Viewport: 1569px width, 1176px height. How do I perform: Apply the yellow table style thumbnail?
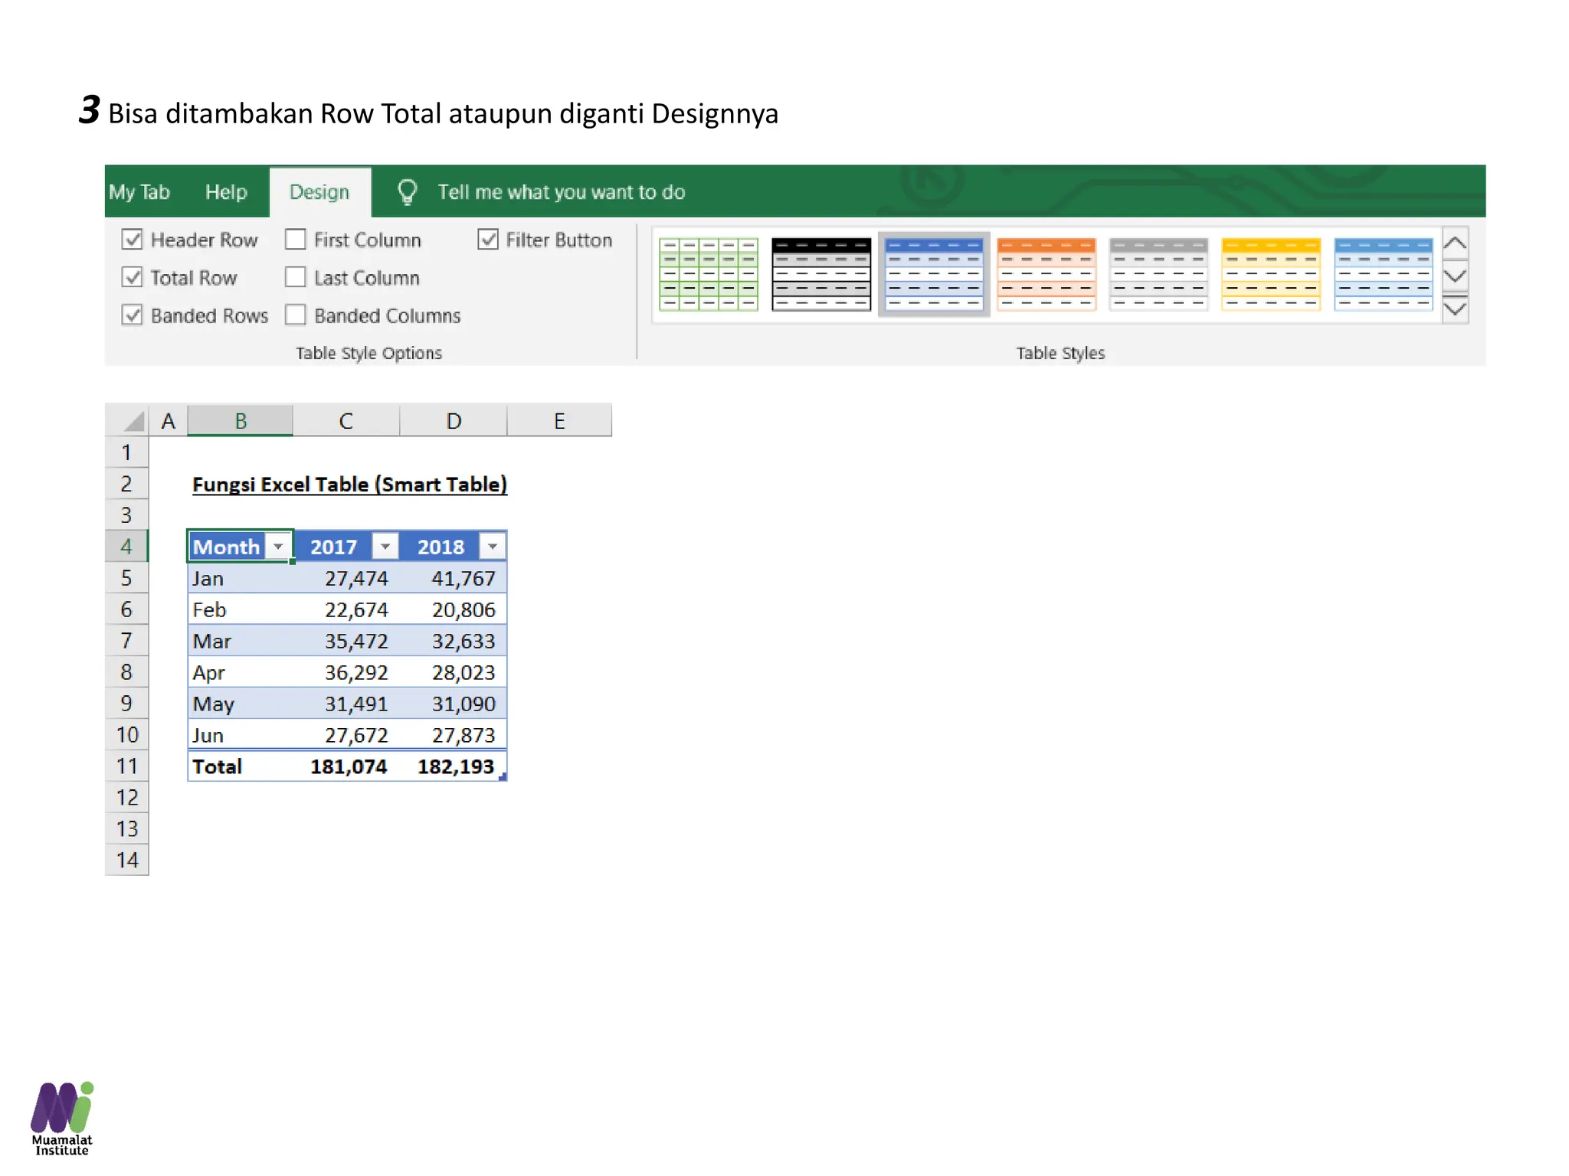click(x=1270, y=274)
